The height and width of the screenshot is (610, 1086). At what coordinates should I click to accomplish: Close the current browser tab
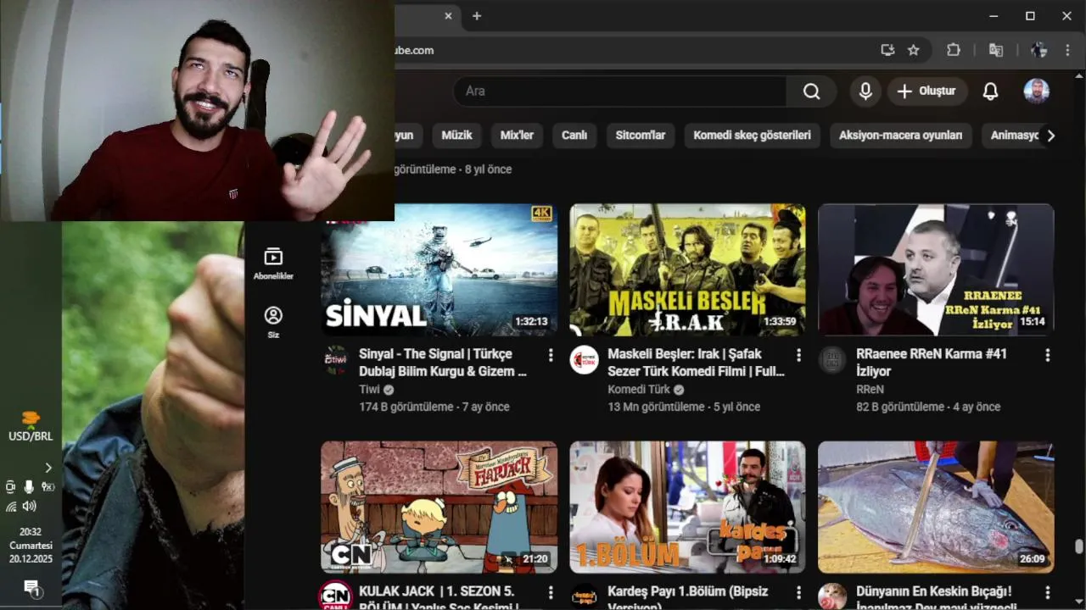(449, 16)
